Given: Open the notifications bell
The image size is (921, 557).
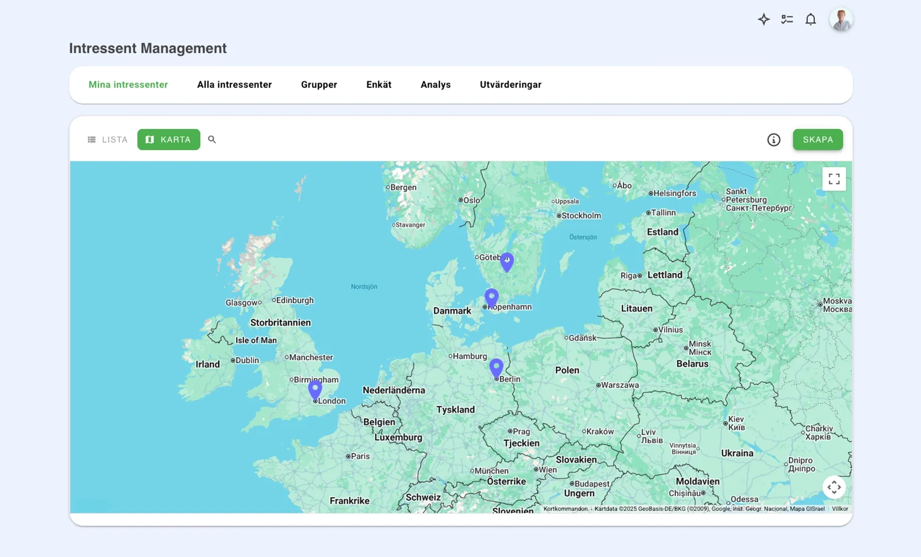Looking at the screenshot, I should (x=810, y=20).
